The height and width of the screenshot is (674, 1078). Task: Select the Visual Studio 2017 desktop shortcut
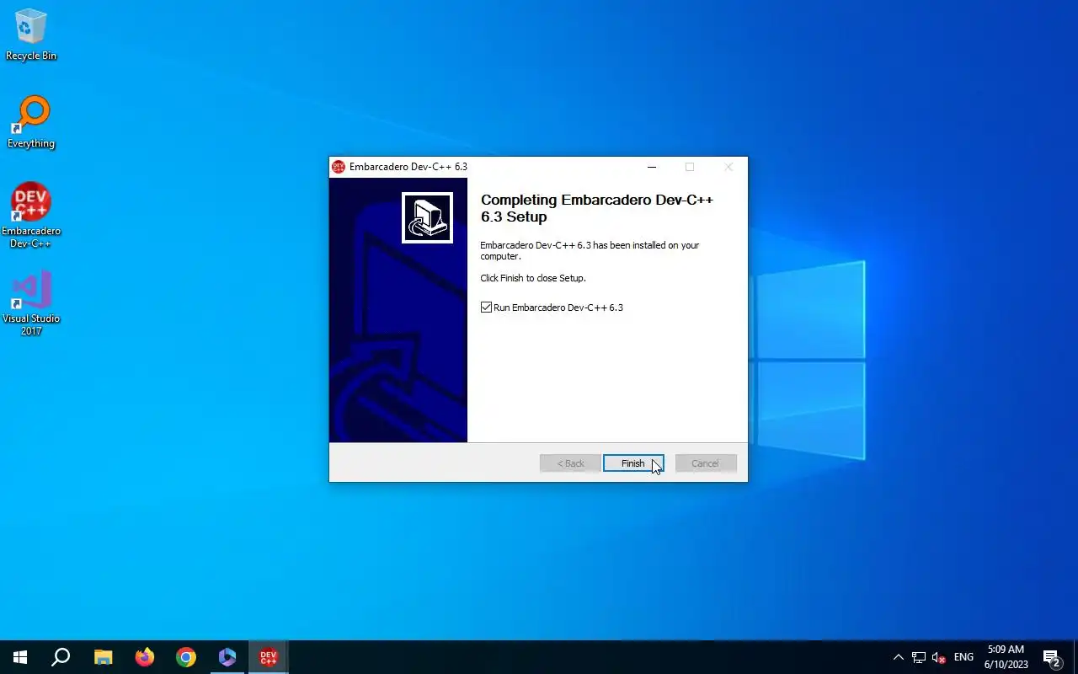click(31, 303)
